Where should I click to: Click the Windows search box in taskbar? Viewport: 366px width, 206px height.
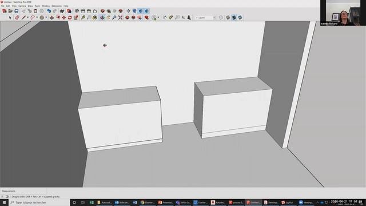39,203
